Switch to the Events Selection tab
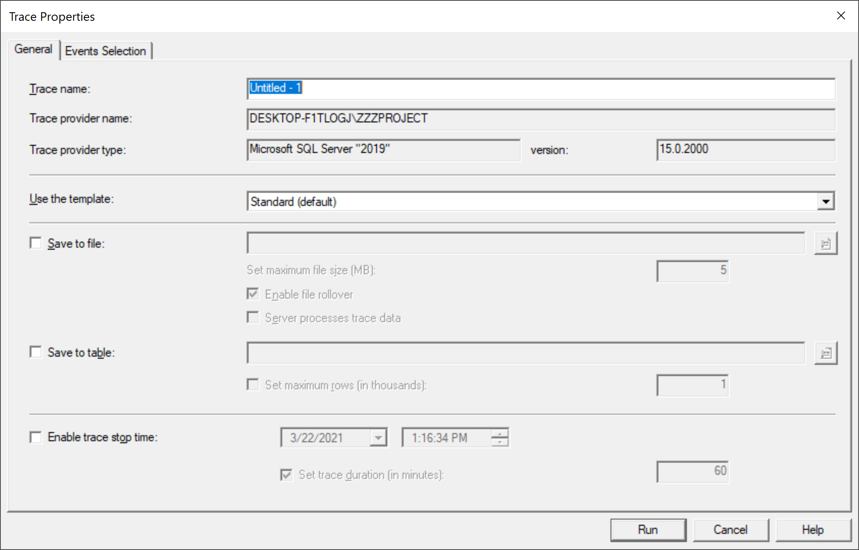The image size is (859, 550). click(106, 51)
